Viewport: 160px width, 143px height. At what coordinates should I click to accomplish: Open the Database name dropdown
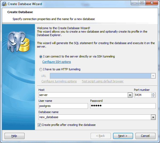point(153,117)
